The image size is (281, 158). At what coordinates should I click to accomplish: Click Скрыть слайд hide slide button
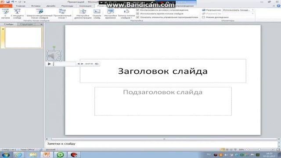point(97,14)
